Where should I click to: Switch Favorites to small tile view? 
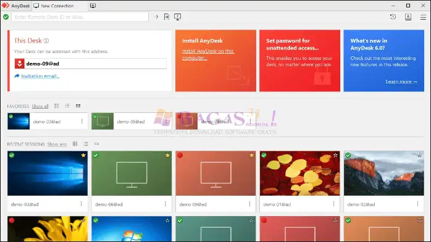tap(78, 106)
